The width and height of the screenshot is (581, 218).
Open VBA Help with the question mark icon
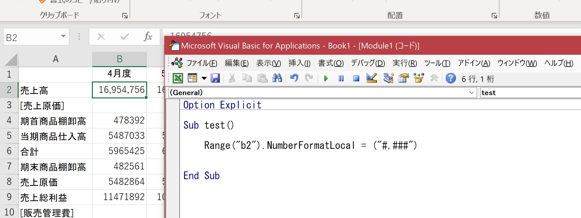coord(451,78)
